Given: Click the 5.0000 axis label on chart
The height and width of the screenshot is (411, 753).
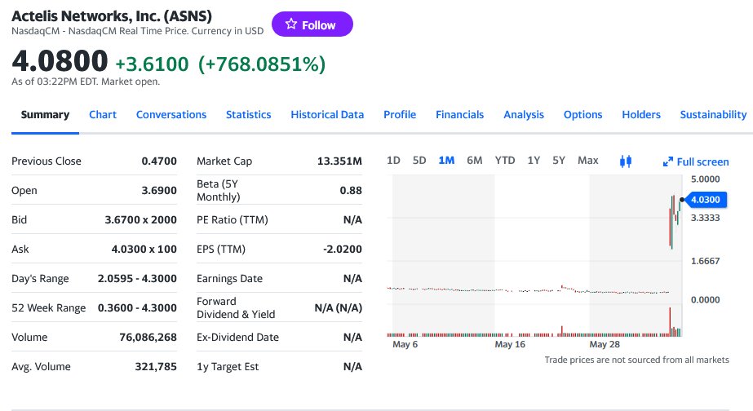Looking at the screenshot, I should (x=706, y=179).
